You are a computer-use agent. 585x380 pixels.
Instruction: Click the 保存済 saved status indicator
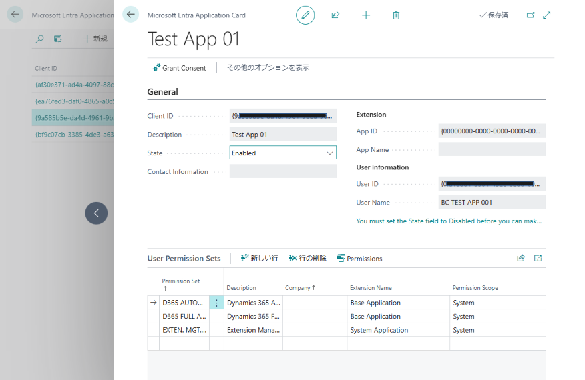[494, 15]
